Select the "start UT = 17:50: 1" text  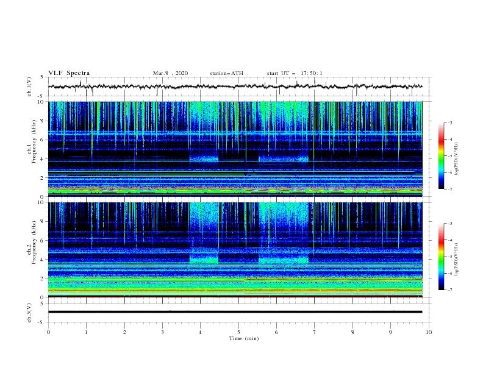coord(295,73)
